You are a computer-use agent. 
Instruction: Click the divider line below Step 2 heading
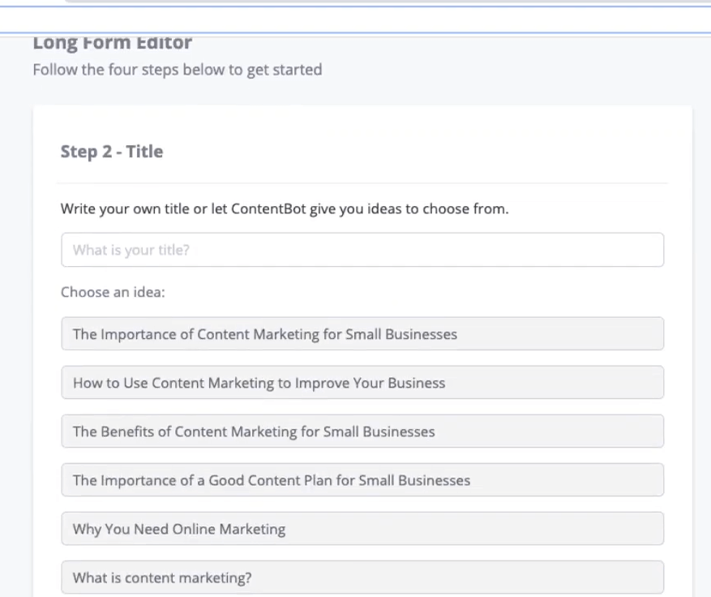point(362,183)
